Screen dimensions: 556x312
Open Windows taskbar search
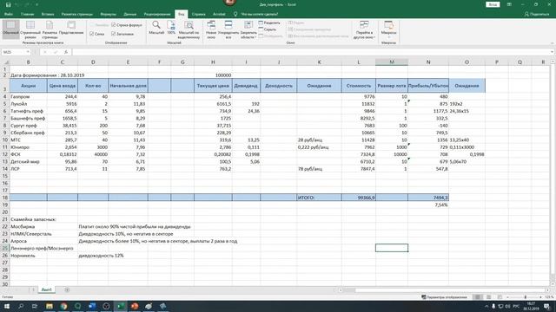click(21, 306)
